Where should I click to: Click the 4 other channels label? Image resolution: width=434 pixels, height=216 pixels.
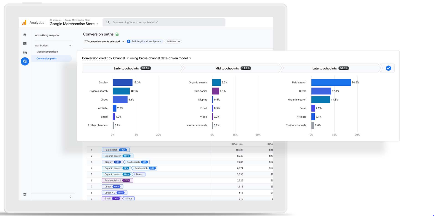(x=197, y=125)
